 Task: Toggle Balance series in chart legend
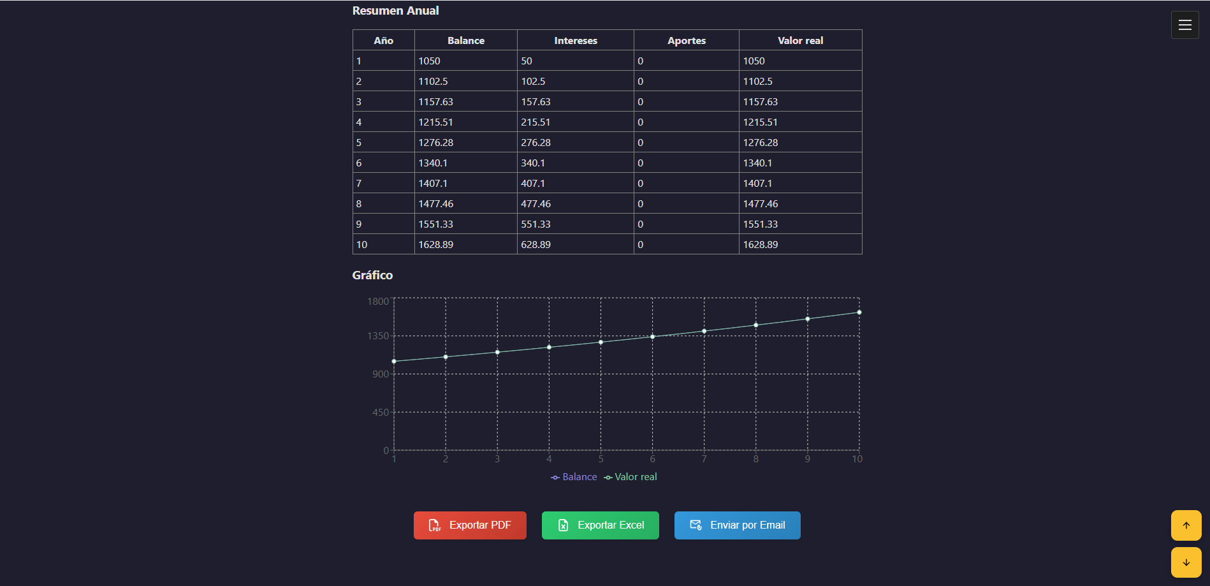(x=574, y=477)
